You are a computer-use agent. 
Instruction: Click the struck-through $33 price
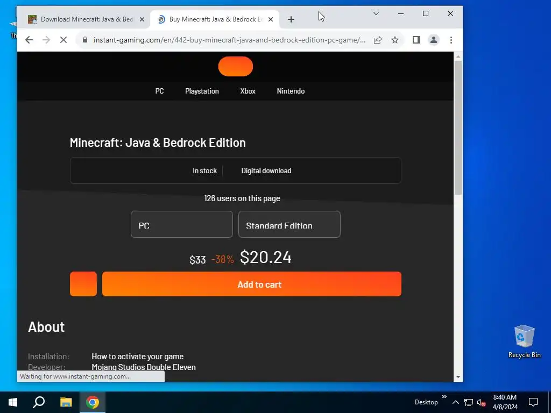[x=197, y=260]
